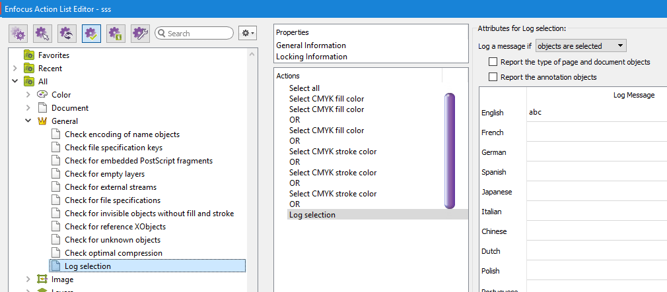
Task: Expand the Recent folder
Action: coord(15,69)
